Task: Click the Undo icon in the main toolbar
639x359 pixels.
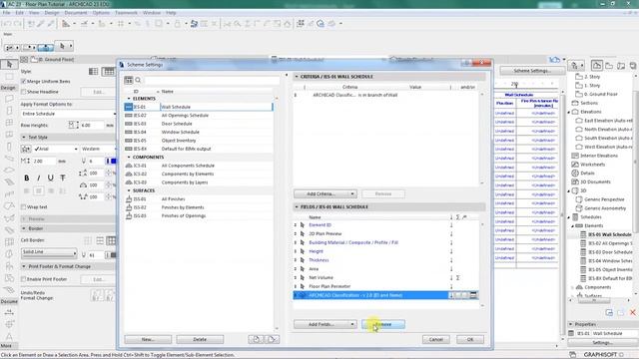Action: [7, 24]
